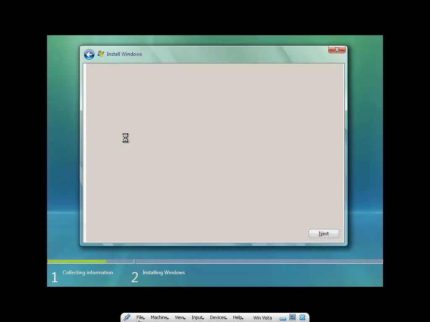Minimize the VM window from mini toolbar

point(283,319)
